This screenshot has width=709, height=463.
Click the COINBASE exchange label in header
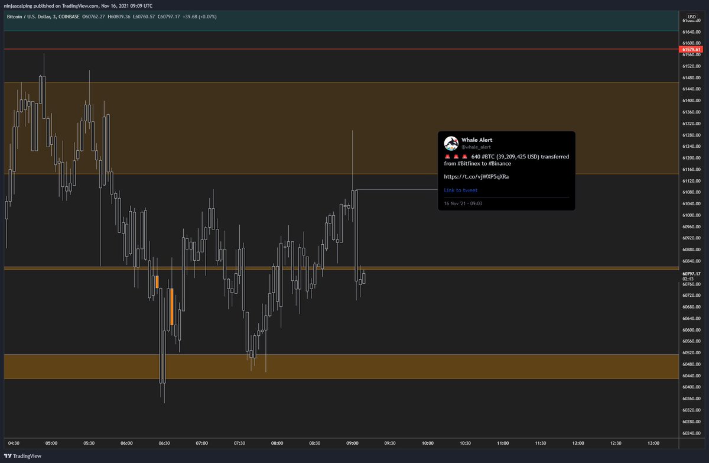point(70,16)
